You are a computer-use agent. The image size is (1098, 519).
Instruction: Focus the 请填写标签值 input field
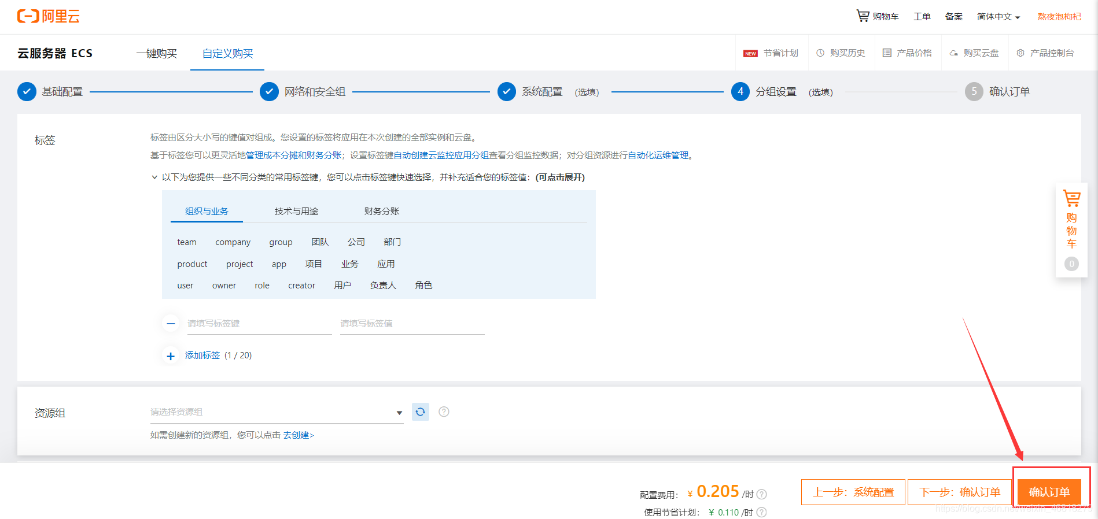[x=412, y=324]
